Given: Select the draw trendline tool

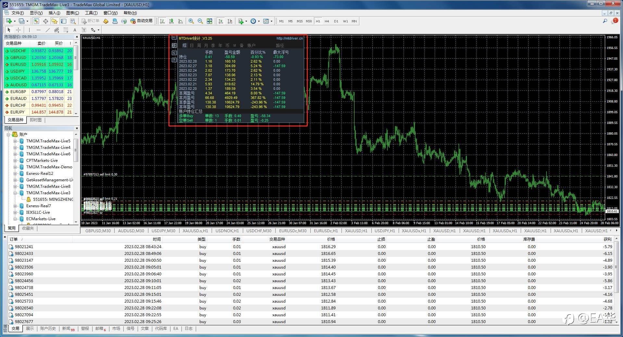Looking at the screenshot, I should (48, 30).
